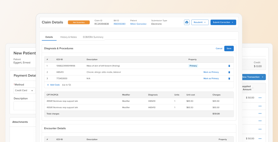Open the third transaction row's ellipsis menu
278x142 pixels.
pyautogui.click(x=260, y=114)
